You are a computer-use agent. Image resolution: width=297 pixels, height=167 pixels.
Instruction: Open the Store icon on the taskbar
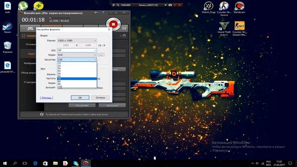tap(45, 163)
